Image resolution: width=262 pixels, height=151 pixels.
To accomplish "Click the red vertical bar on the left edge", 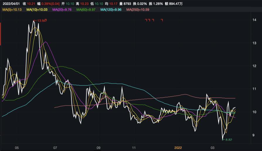I will (1, 35).
